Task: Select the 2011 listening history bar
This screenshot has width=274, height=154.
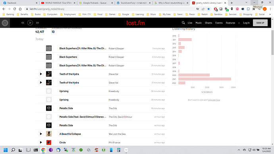Action: 185,40
